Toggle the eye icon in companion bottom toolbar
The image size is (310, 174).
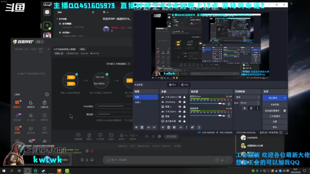point(153,136)
